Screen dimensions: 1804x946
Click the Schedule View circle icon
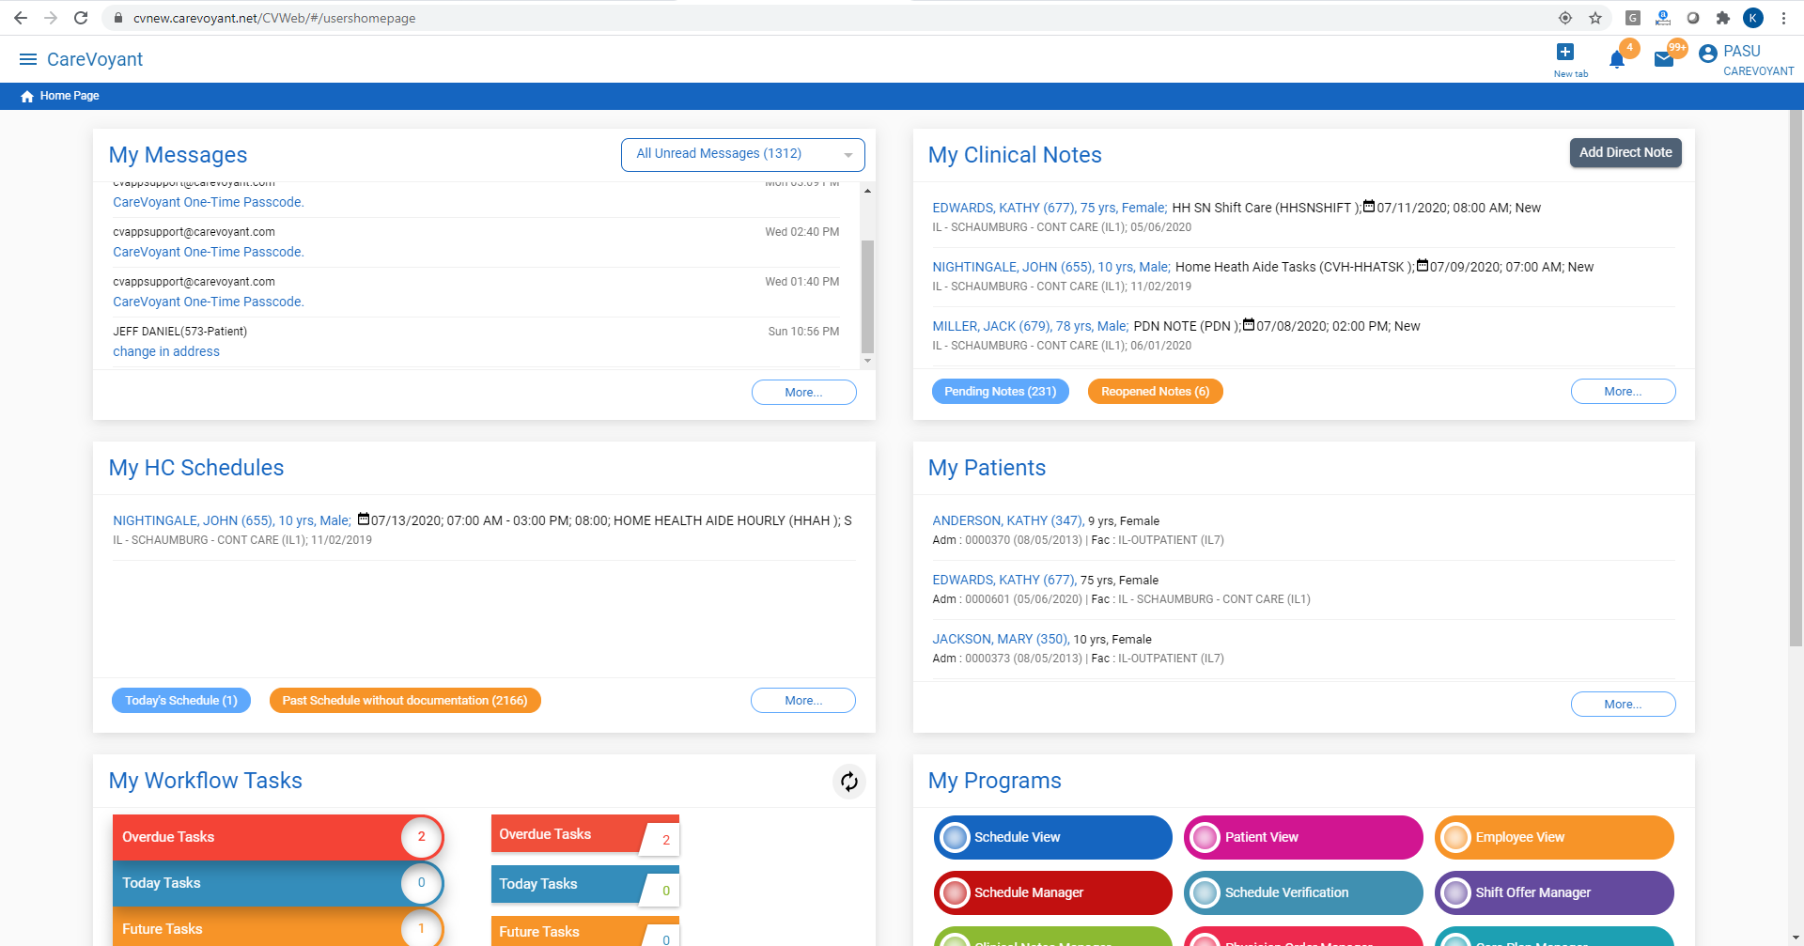(x=956, y=837)
